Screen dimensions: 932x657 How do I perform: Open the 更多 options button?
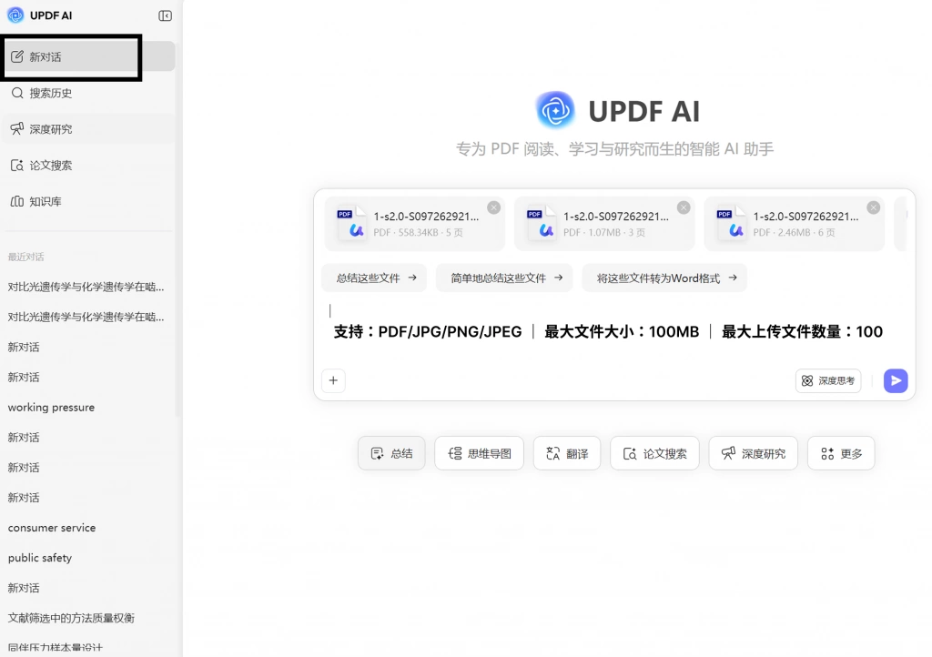(841, 454)
